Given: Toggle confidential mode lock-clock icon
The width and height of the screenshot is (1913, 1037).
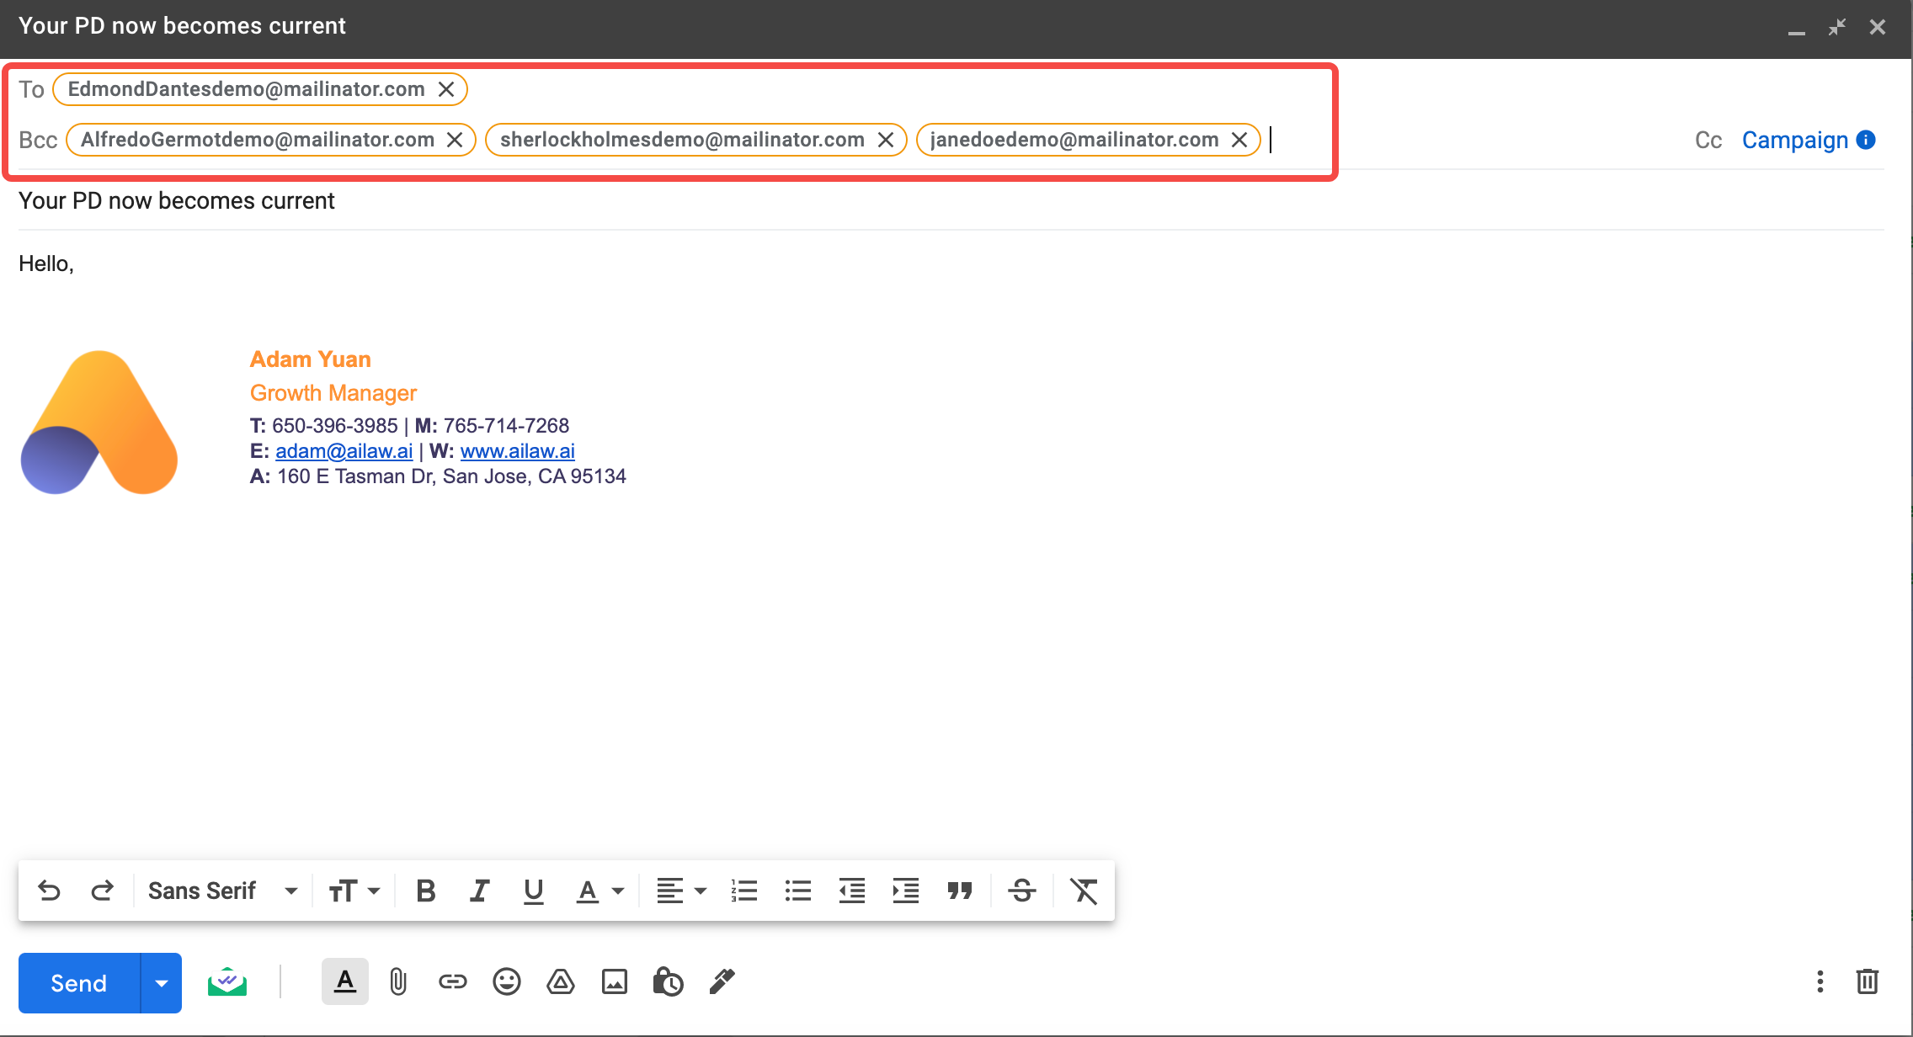Looking at the screenshot, I should pos(668,981).
